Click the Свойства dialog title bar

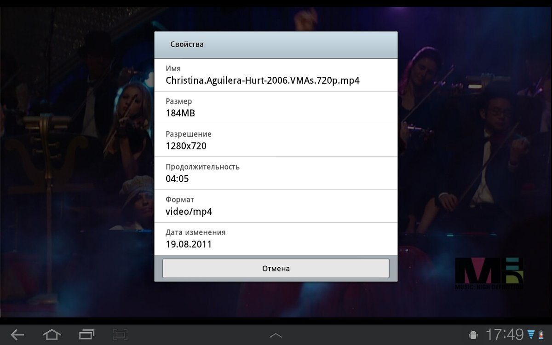[x=276, y=45]
